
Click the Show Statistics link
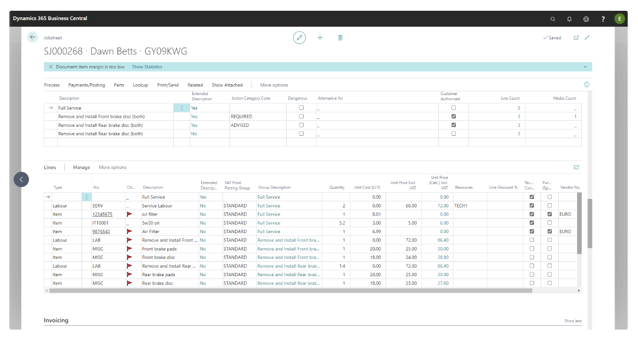point(147,67)
